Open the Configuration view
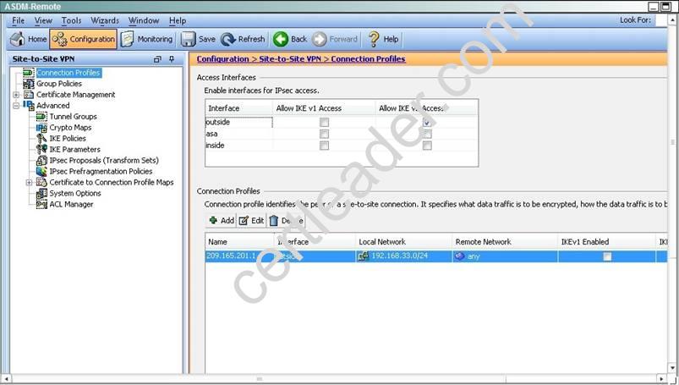 pos(84,39)
